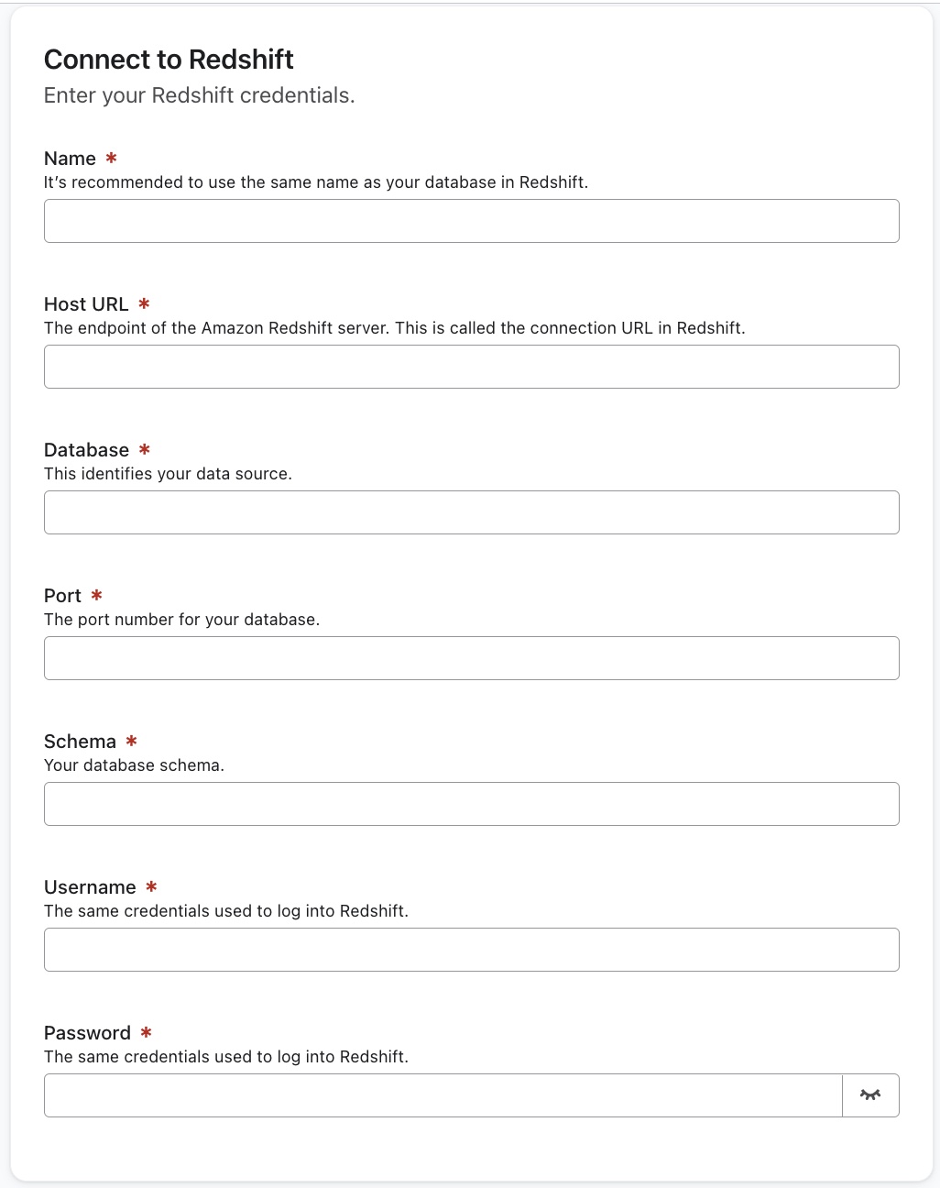Click the Port number input box

tap(471, 658)
